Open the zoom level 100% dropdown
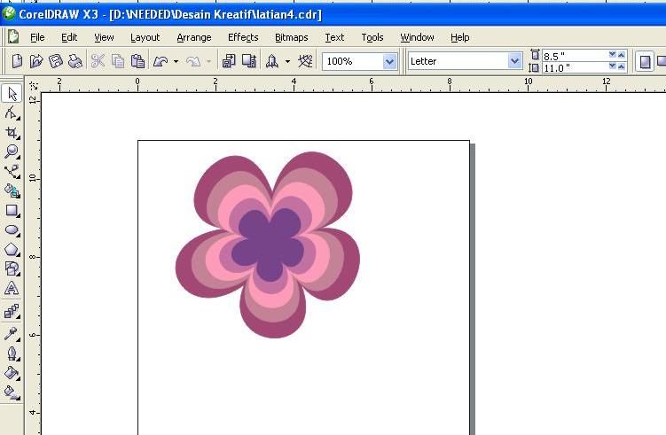666x435 pixels. [x=389, y=61]
